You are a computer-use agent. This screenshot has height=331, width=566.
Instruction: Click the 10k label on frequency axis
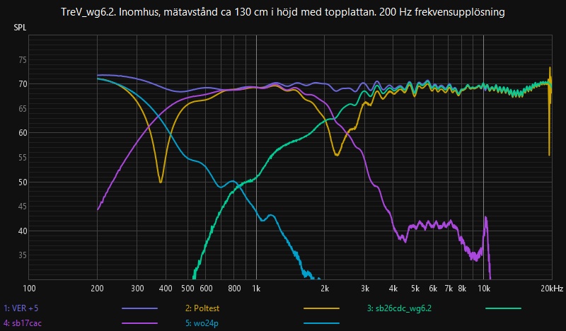coord(483,289)
